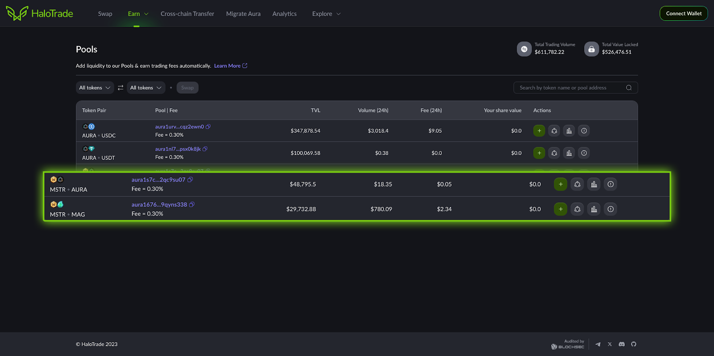Screen dimensions: 714x356
Task: Click info icon on the AURA USDT row
Action: point(584,153)
